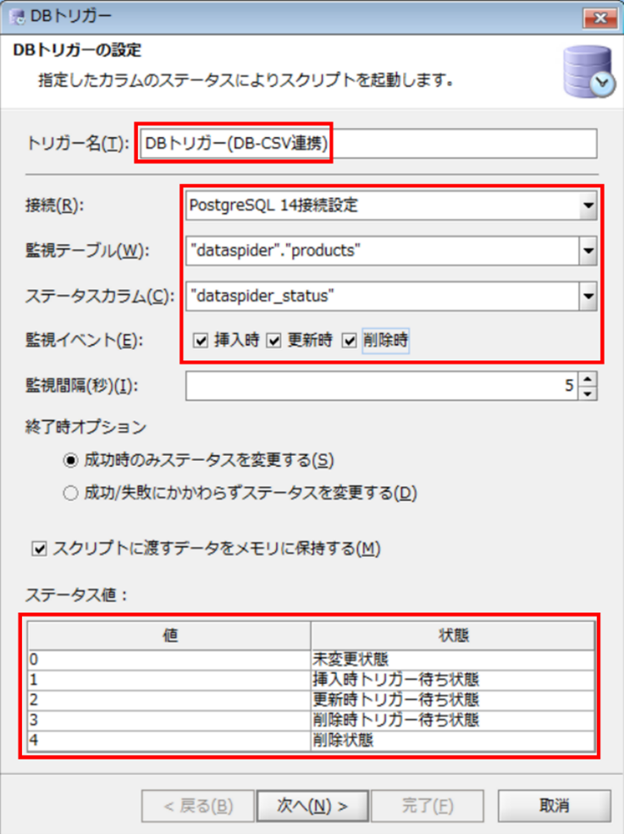Click the 次へ(N) next button

(x=312, y=806)
